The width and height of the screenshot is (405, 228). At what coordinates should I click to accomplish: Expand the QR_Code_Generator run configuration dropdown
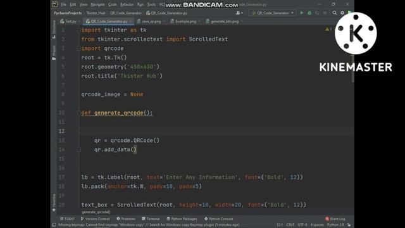273,13
